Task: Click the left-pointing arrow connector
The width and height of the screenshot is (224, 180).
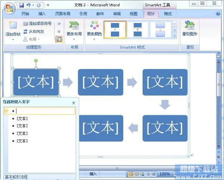Action: pos(133,128)
